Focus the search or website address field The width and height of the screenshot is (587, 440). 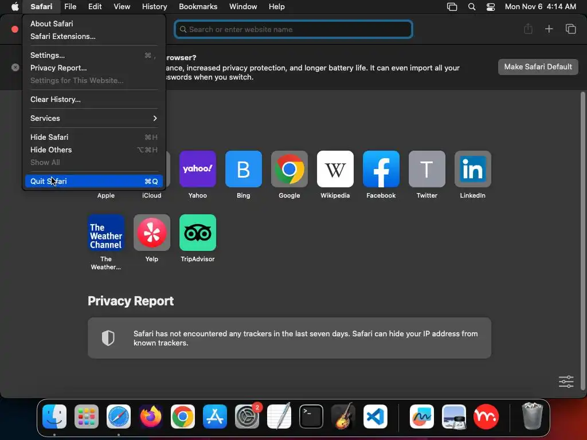(293, 29)
